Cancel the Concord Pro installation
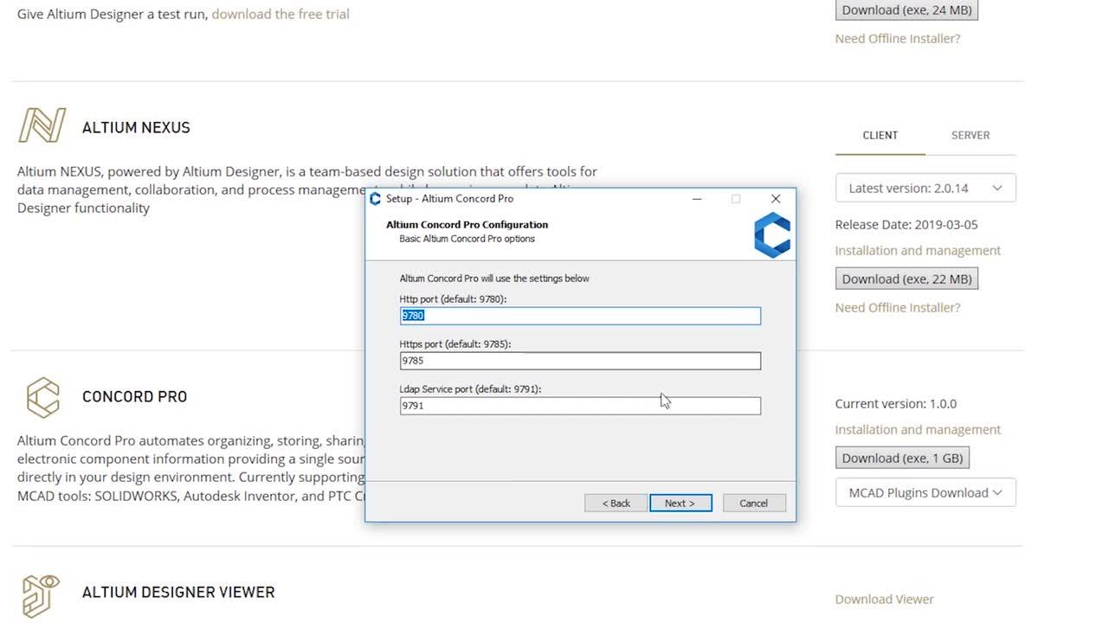The height and width of the screenshot is (623, 1108). click(x=753, y=503)
